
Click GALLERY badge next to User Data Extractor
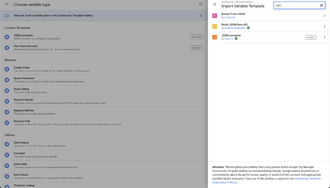pos(197,47)
